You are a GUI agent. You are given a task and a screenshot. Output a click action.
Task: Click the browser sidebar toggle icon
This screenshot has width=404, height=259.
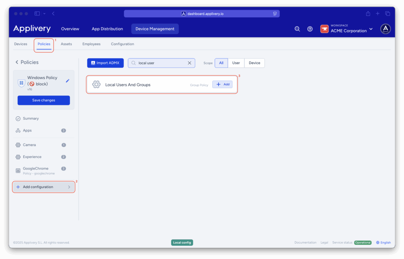click(37, 13)
